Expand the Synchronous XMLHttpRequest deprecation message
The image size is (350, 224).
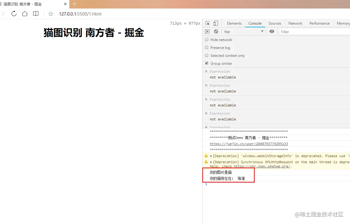[211, 162]
